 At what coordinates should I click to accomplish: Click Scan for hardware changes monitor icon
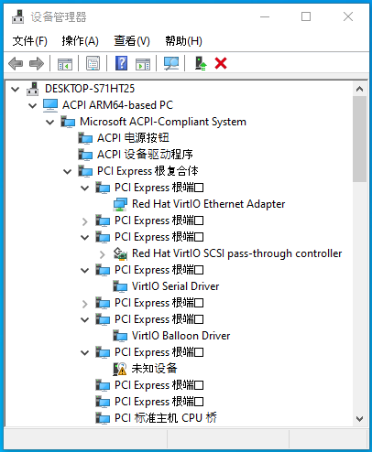coord(171,63)
